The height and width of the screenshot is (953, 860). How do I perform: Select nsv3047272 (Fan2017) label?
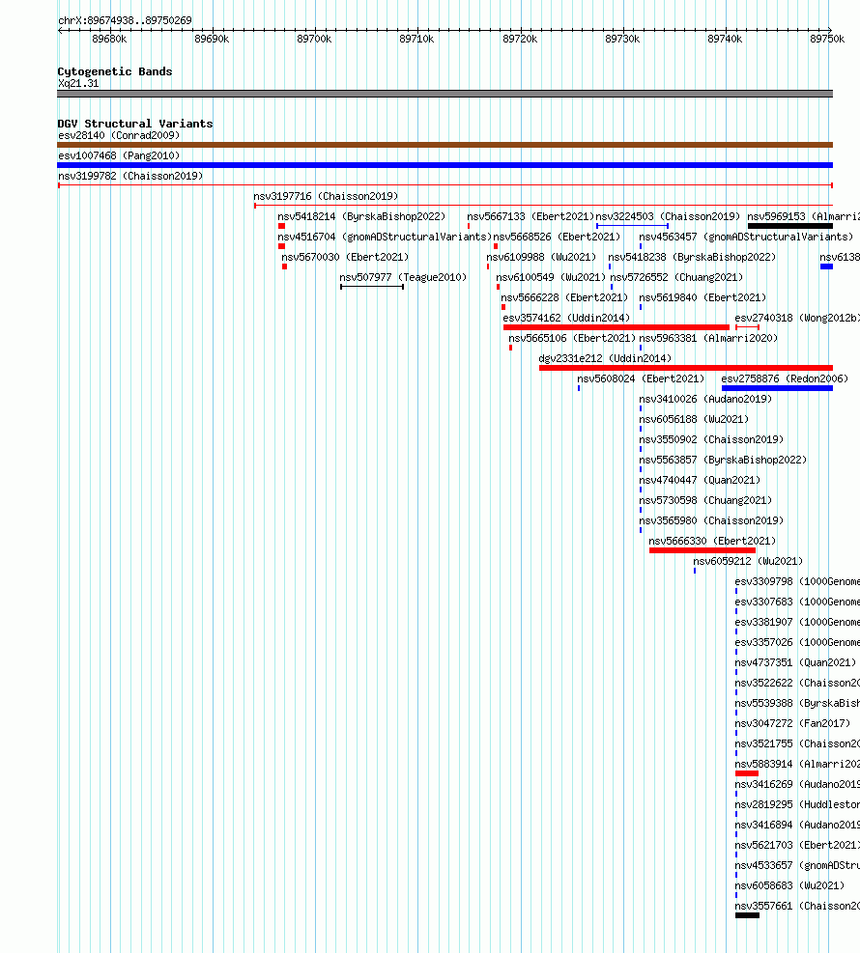pyautogui.click(x=792, y=723)
